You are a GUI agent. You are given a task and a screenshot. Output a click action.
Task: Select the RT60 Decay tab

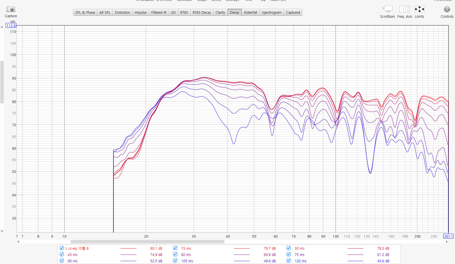[201, 12]
